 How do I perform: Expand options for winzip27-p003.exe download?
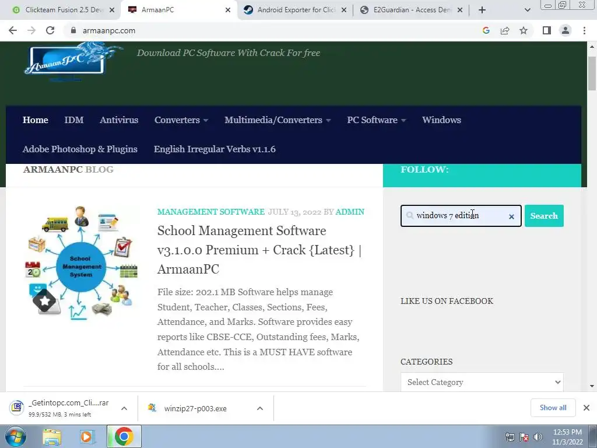[260, 408]
